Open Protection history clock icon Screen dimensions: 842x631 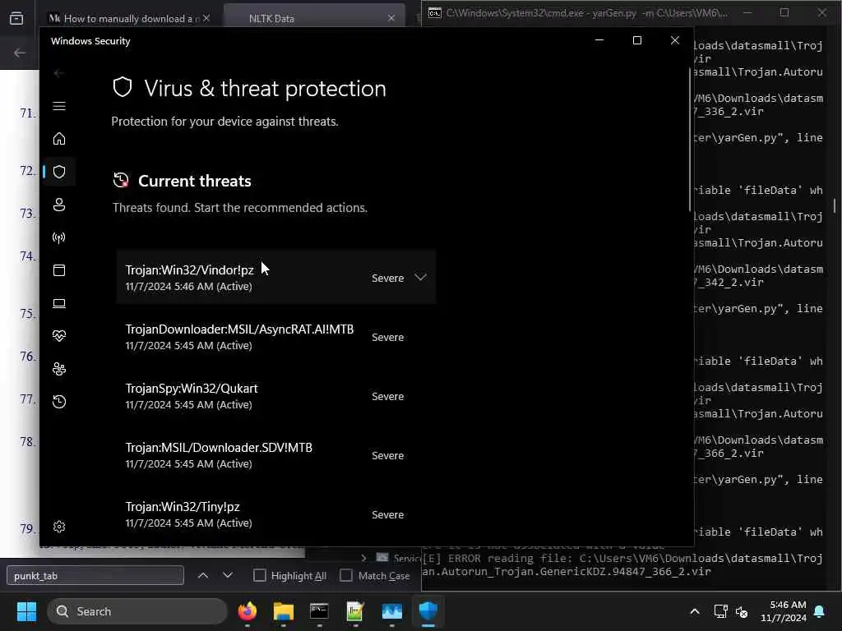click(59, 401)
